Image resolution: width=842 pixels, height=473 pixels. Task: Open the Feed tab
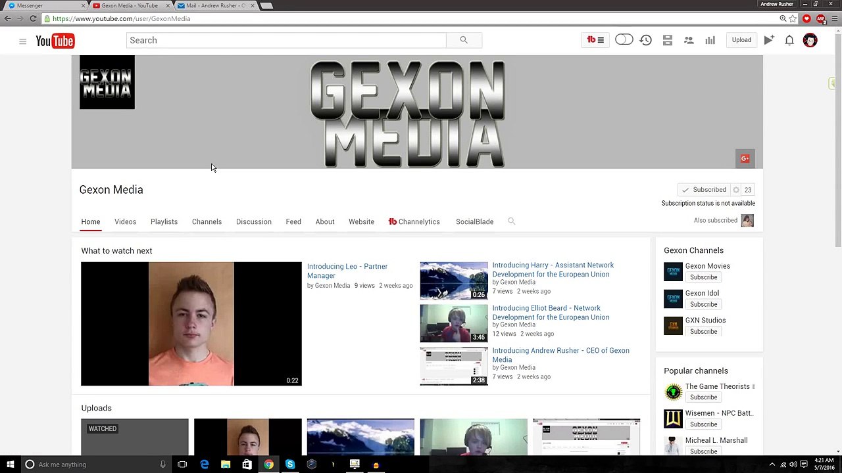[x=293, y=222]
